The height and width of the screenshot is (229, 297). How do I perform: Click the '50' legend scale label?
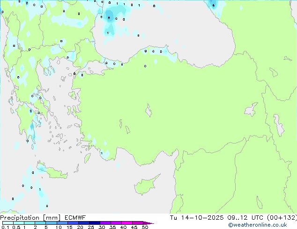[x=145, y=227]
